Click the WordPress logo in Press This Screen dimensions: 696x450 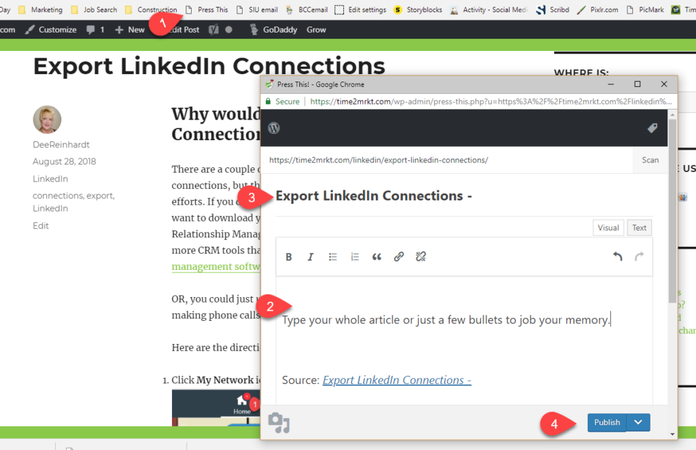click(x=274, y=128)
